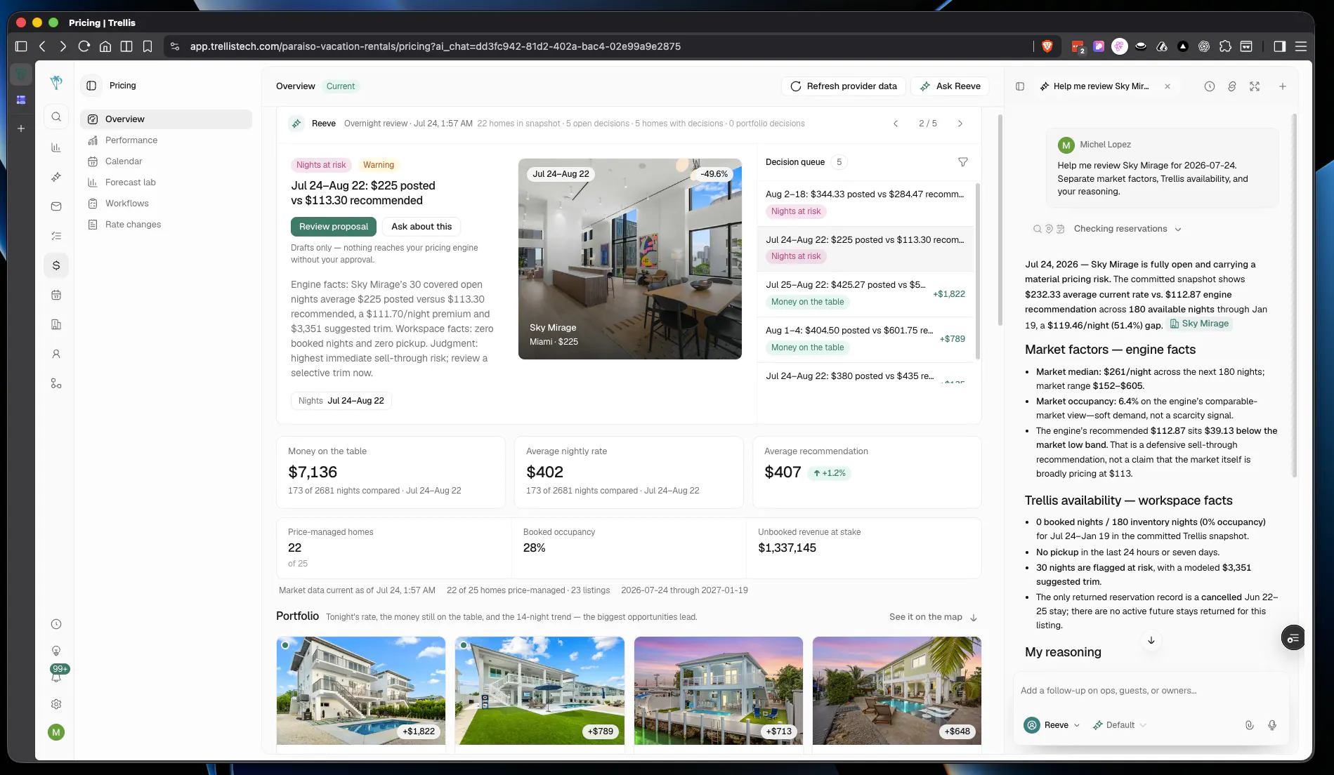
Task: Select Aug 1–4 $404.50 decision item
Action: [x=865, y=340]
